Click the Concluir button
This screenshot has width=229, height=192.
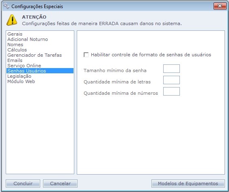pyautogui.click(x=23, y=183)
